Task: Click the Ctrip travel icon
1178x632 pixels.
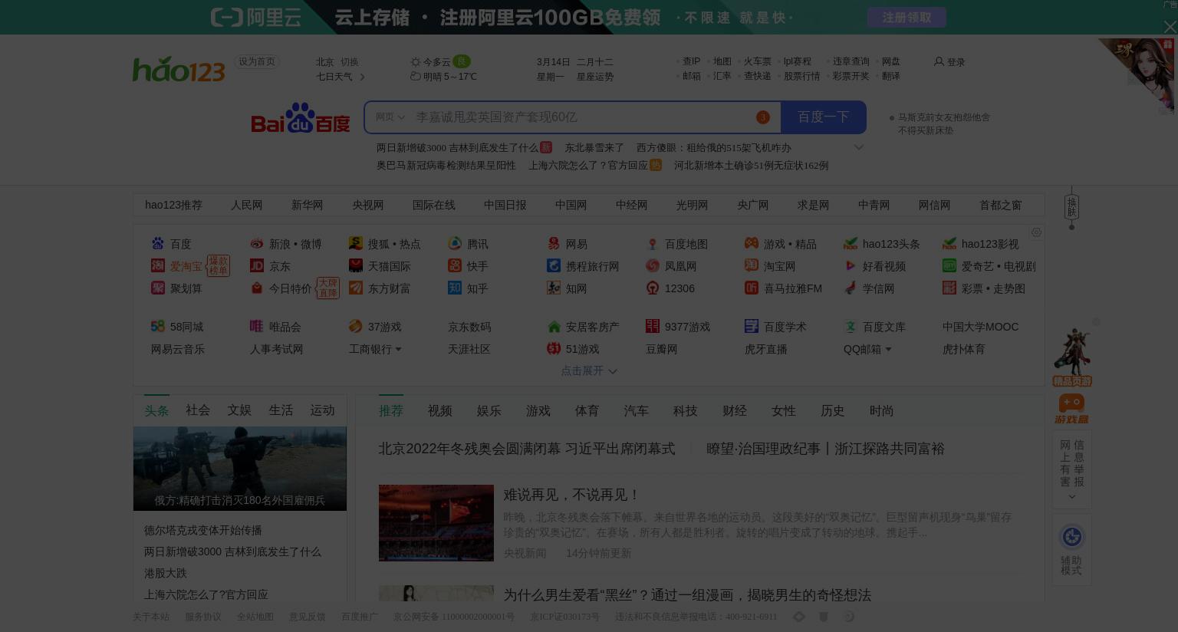Action: [554, 265]
